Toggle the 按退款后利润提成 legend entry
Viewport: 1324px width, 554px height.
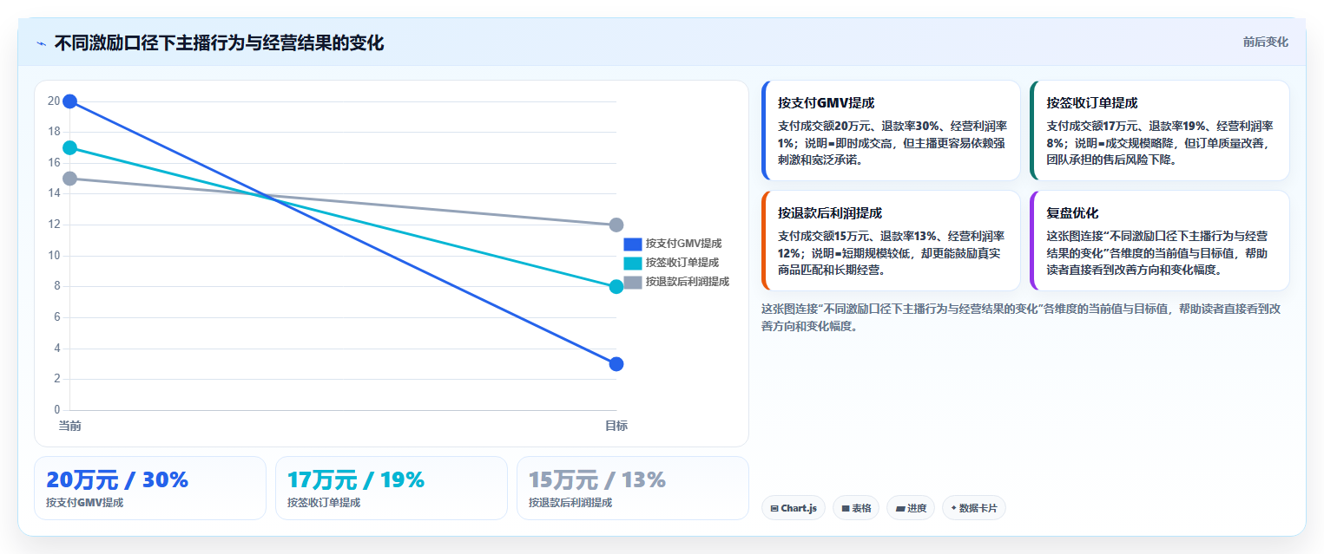676,282
